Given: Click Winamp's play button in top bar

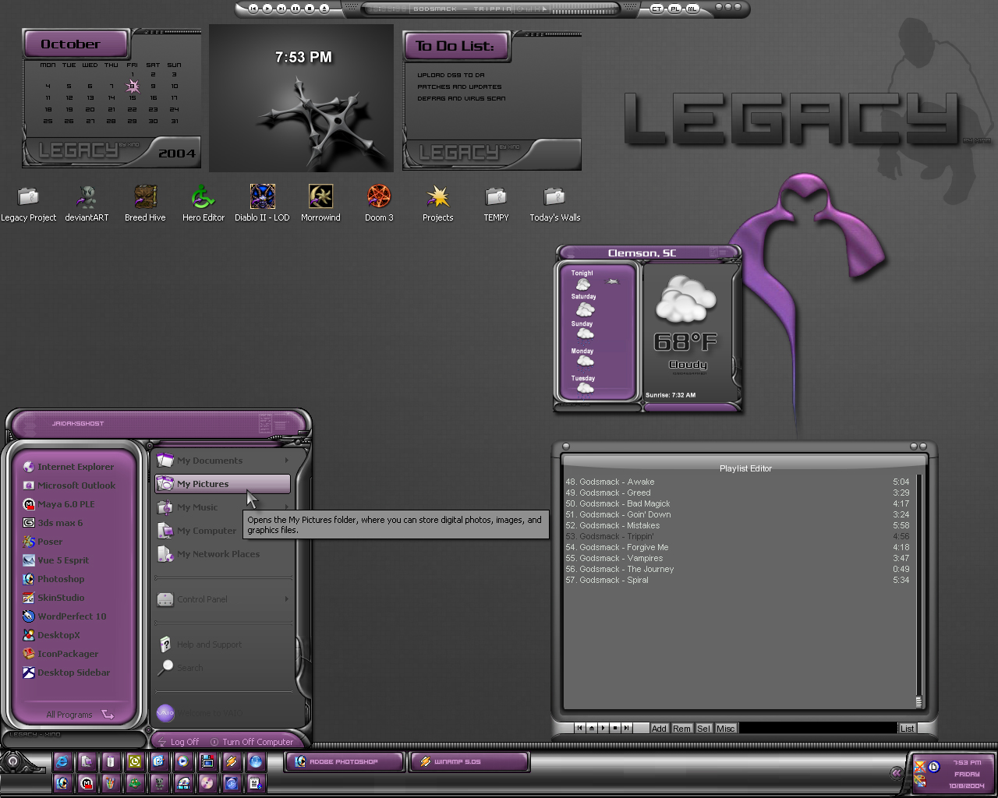Looking at the screenshot, I should 267,8.
